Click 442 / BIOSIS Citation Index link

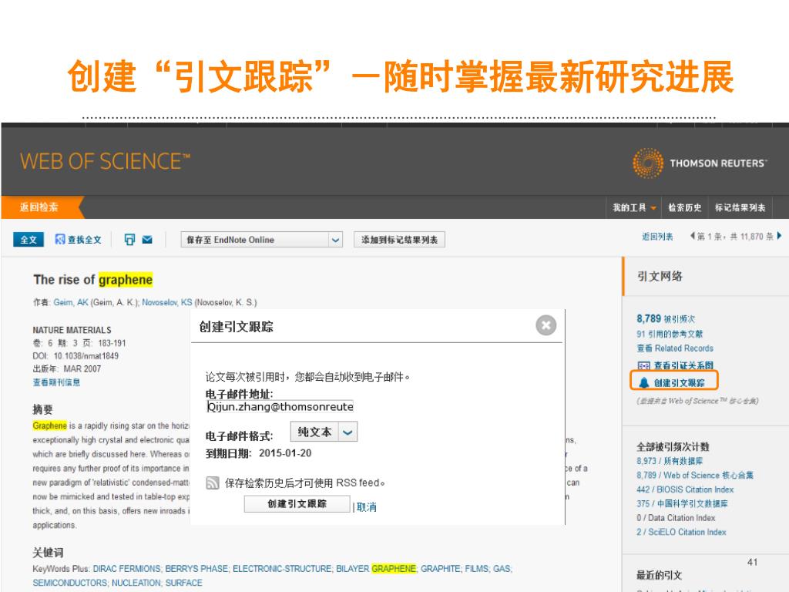[685, 489]
